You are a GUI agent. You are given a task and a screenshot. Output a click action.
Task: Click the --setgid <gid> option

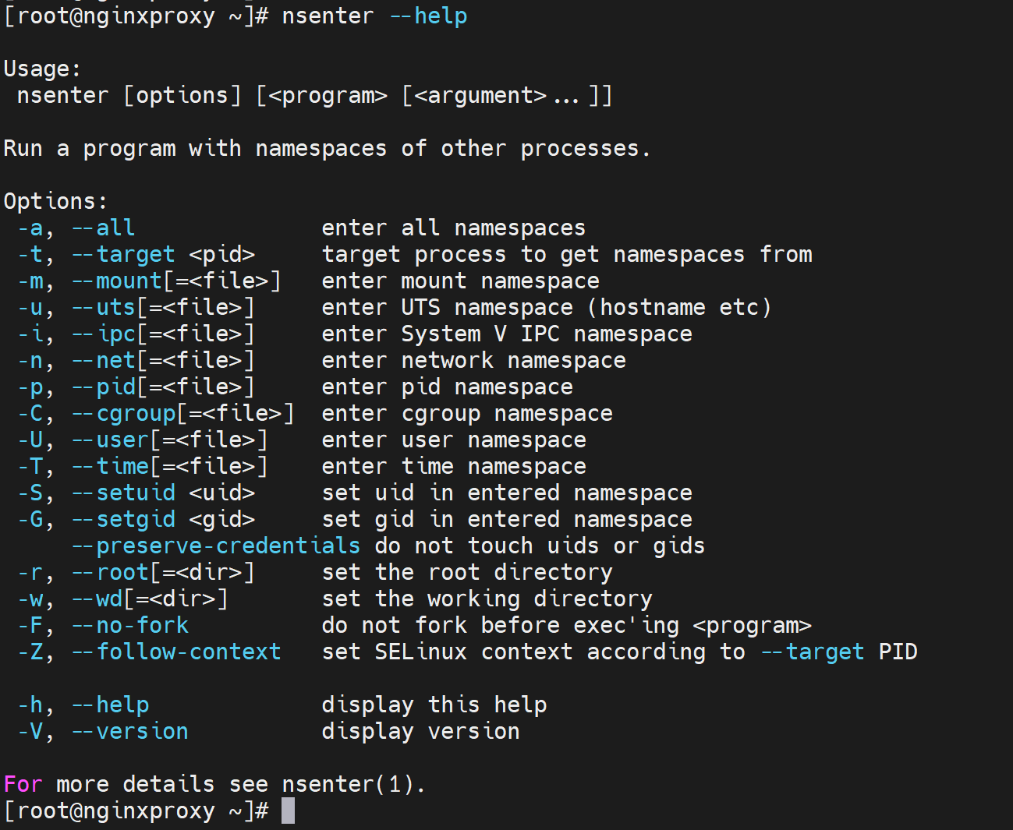[163, 519]
